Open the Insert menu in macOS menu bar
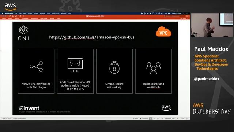234x132 pixels. click(x=30, y=14)
